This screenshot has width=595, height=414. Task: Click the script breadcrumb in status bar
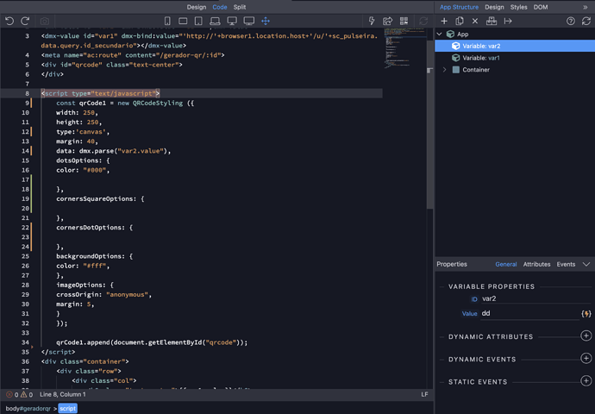[x=67, y=409]
